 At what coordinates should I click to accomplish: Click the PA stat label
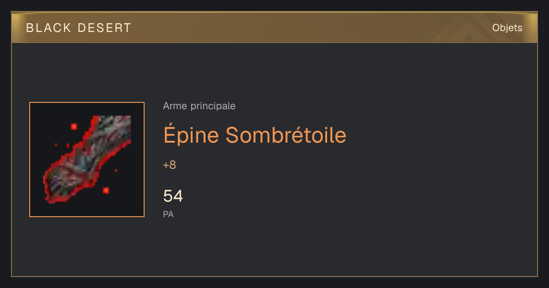click(168, 214)
